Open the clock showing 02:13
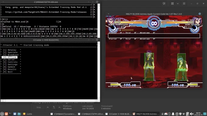207x116 pixels. click(x=198, y=114)
